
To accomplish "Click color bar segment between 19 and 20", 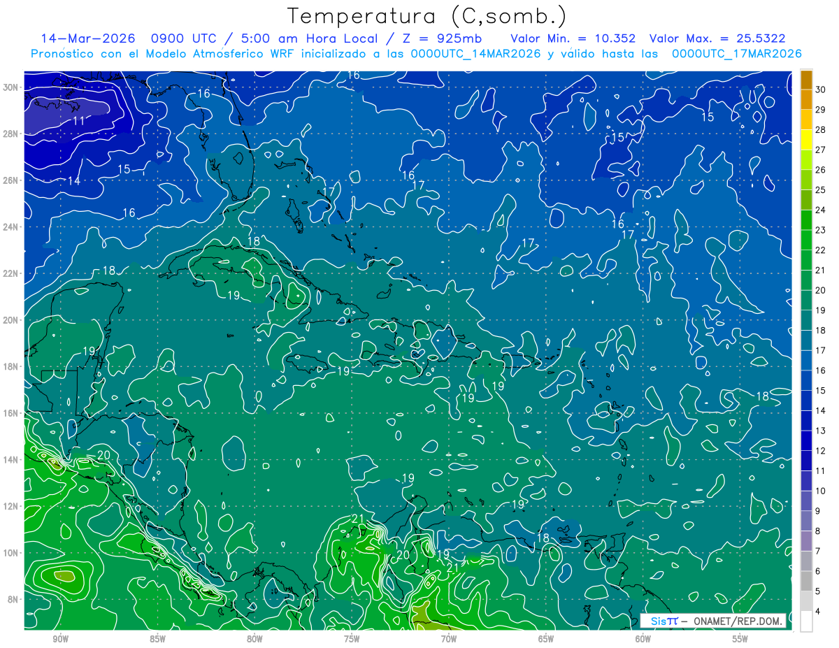I will (806, 300).
